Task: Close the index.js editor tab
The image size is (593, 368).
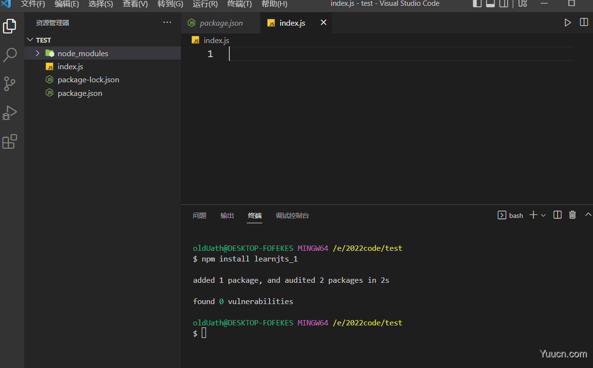Action: point(323,22)
